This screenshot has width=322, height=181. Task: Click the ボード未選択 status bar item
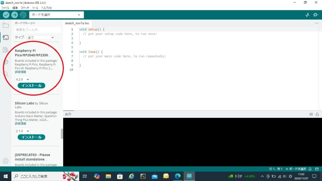click(x=296, y=169)
